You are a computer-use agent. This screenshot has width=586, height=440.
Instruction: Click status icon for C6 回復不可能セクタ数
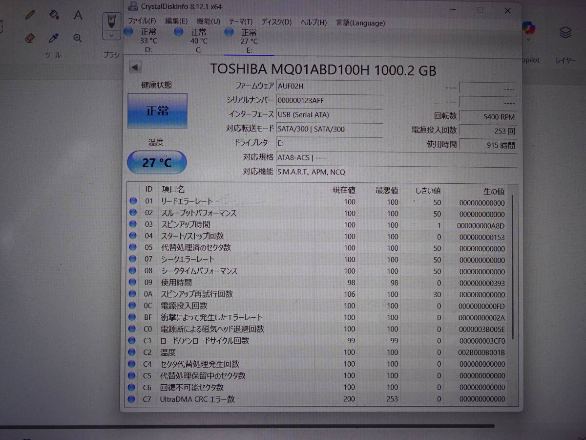coord(131,387)
